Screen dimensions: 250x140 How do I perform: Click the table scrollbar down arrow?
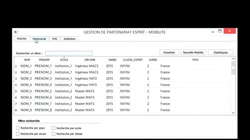233,113
